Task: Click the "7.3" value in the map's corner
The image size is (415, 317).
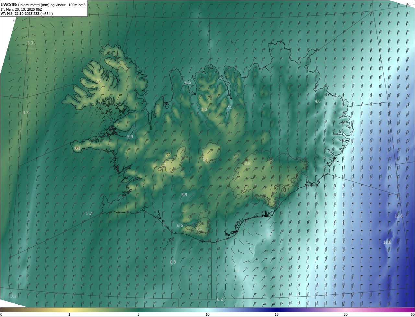Action: pos(14,296)
